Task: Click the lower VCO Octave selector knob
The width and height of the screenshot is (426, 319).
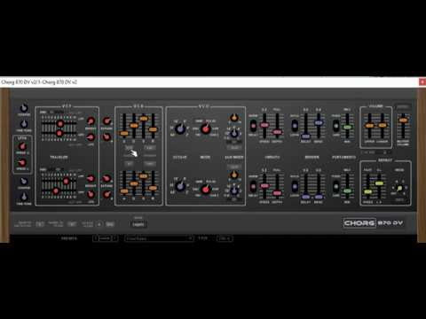Action: pyautogui.click(x=179, y=186)
